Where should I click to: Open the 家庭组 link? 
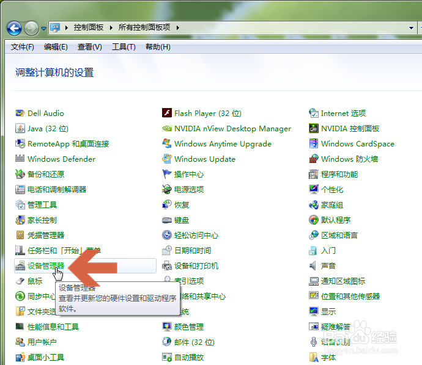point(332,205)
